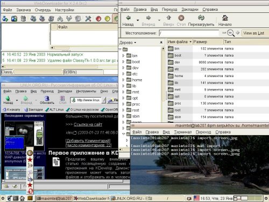Open the Back history dropdown arrow in file manager
The width and height of the screenshot is (269, 202).
click(138, 20)
